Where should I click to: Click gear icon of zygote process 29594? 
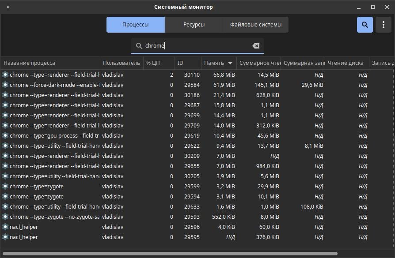pos(5,196)
